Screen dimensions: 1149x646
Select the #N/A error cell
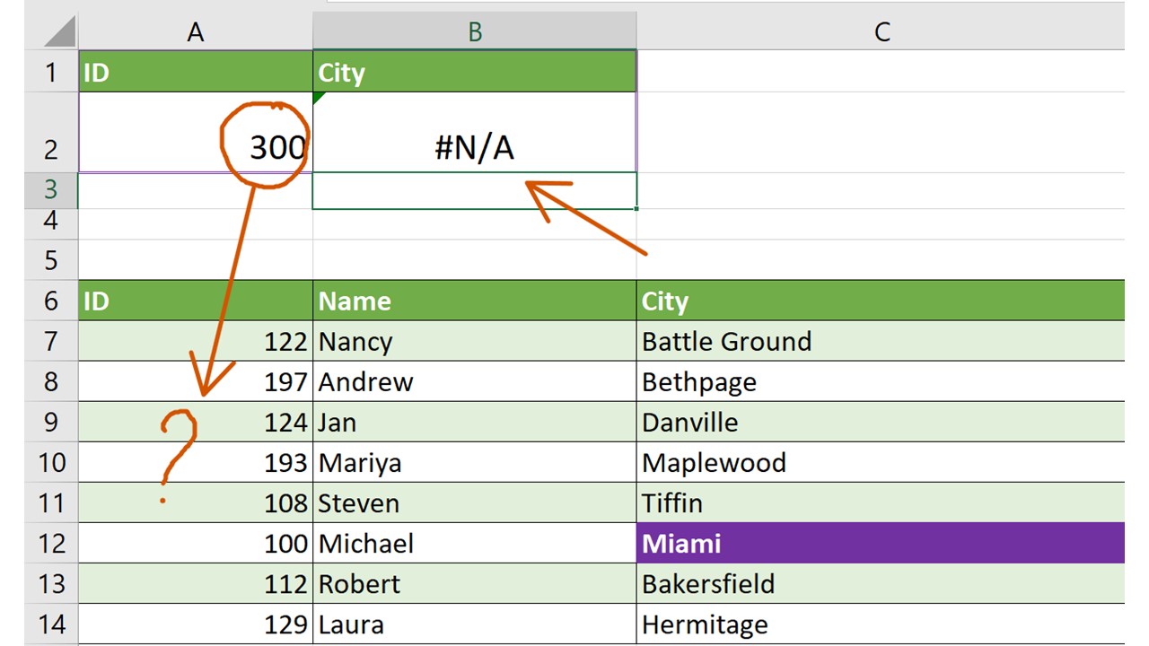475,132
